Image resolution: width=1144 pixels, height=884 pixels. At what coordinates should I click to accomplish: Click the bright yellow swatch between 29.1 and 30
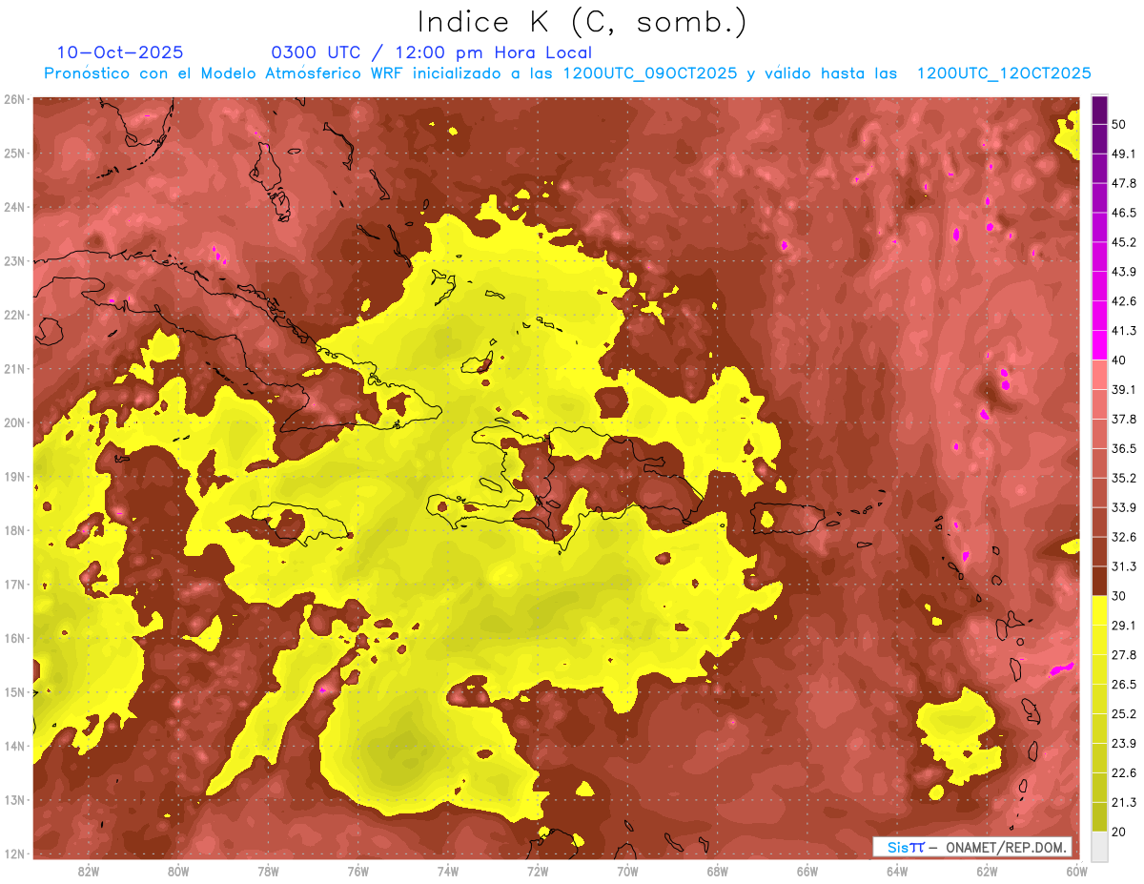click(x=1100, y=610)
